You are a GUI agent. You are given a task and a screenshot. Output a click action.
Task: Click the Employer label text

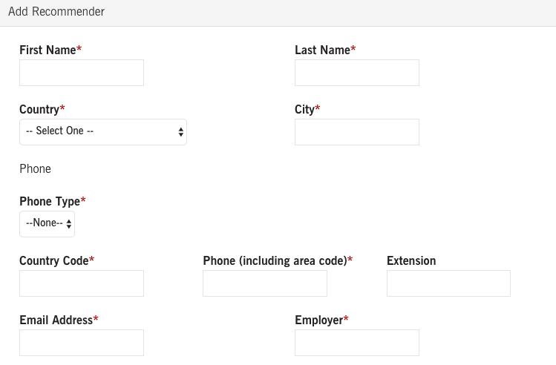pyautogui.click(x=319, y=320)
